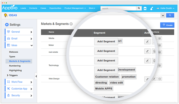Click the pencil icon left of the Web Design power icon

point(154,79)
